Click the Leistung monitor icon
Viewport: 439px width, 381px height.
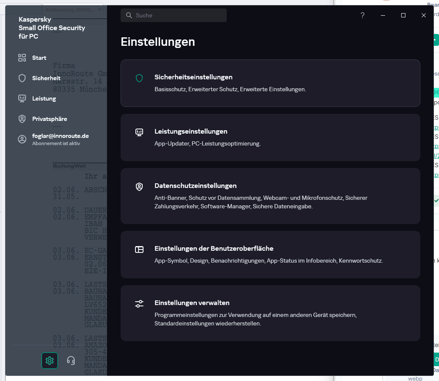pos(22,98)
